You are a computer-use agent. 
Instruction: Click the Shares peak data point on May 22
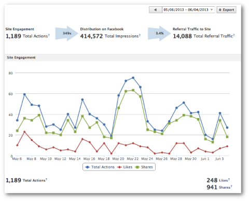point(133,90)
